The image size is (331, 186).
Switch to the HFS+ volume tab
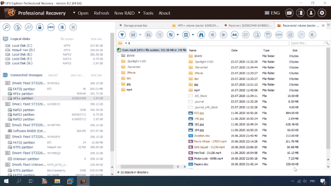pos(196,26)
